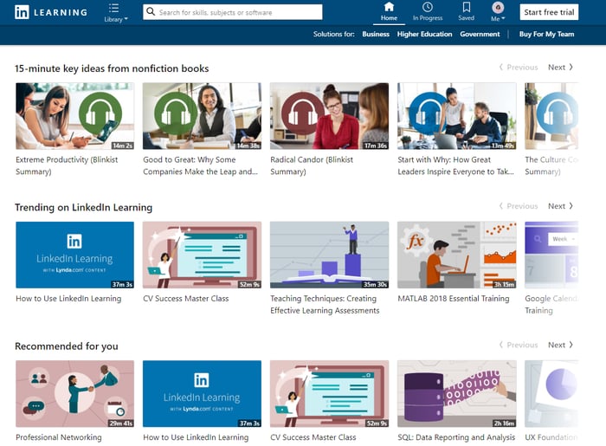Expand the Me dropdown arrow
Viewport: 606px width, 446px height.
pyautogui.click(x=503, y=18)
